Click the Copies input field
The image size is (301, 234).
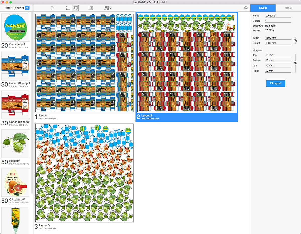tap(278, 21)
